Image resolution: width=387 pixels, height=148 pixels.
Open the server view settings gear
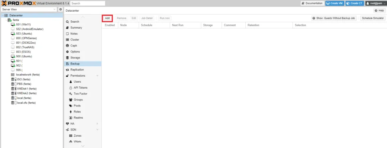60,9
